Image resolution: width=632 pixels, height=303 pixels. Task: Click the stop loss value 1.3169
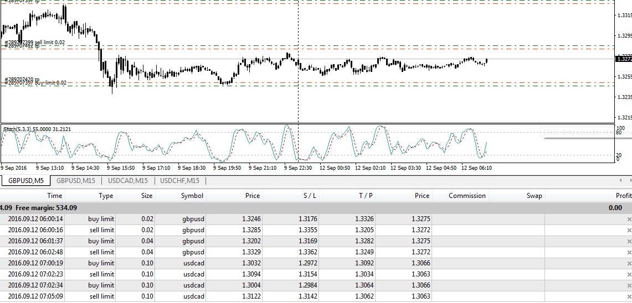click(308, 241)
